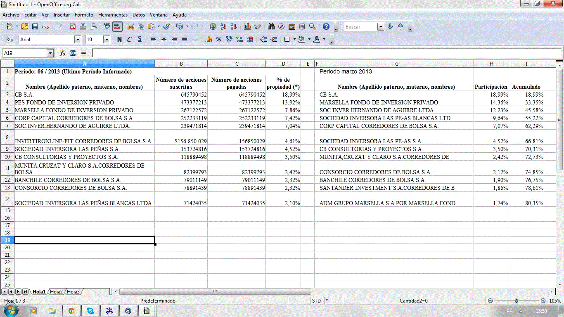The height and width of the screenshot is (317, 564).
Task: Open data sources
Action: (x=302, y=26)
